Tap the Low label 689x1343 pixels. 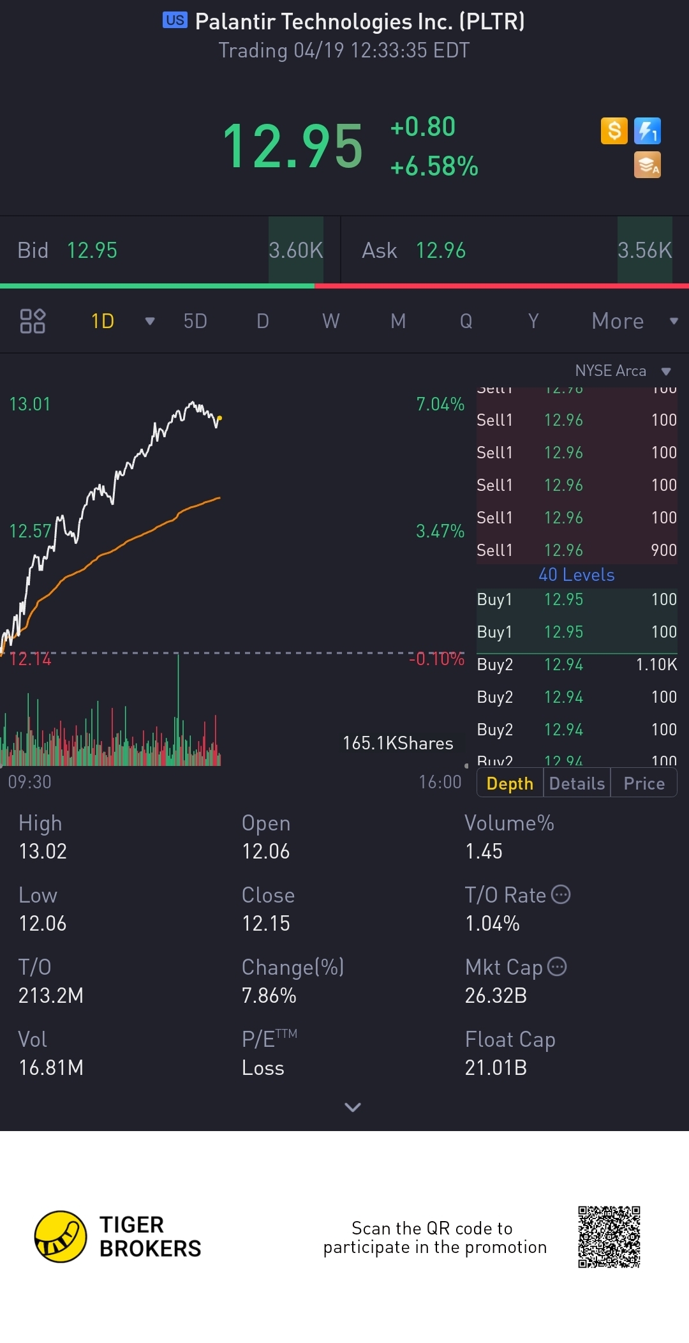pos(38,895)
